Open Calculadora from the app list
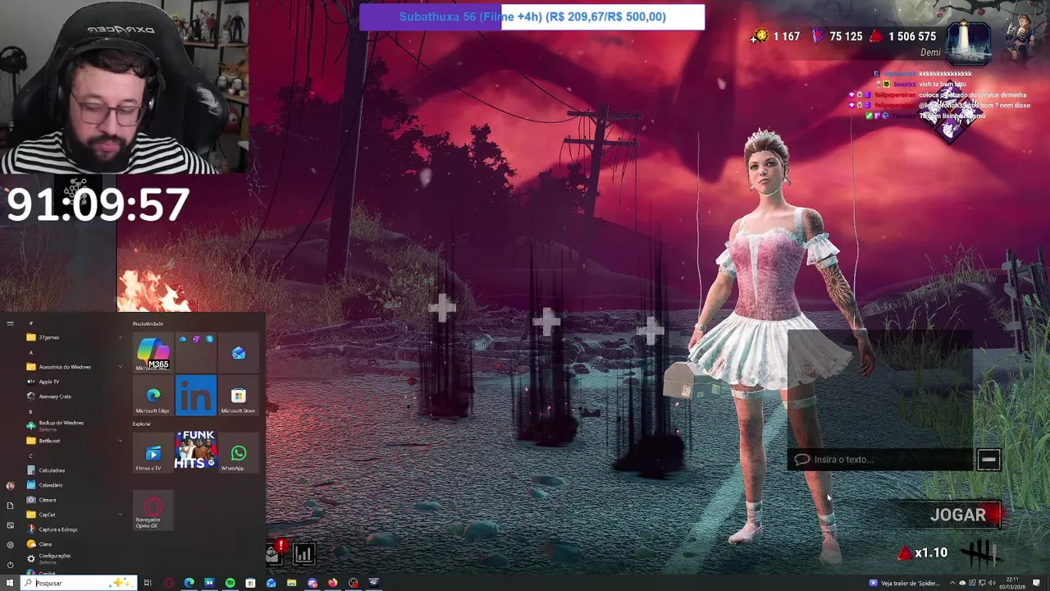Image resolution: width=1050 pixels, height=591 pixels. (74, 470)
